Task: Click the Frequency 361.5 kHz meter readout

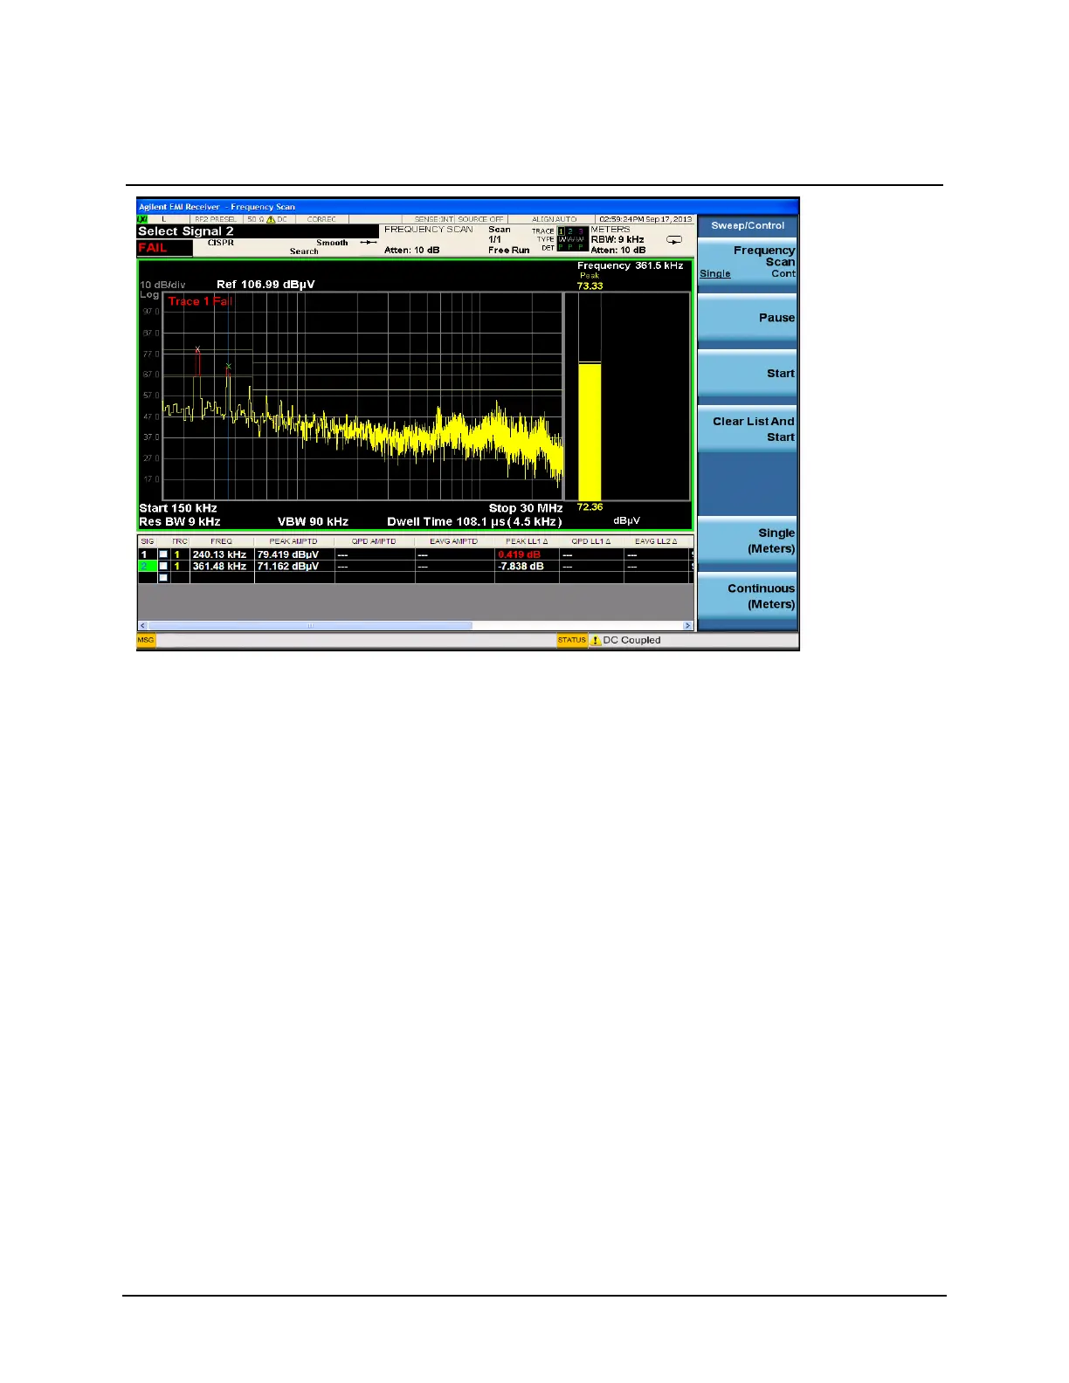Action: (x=631, y=265)
